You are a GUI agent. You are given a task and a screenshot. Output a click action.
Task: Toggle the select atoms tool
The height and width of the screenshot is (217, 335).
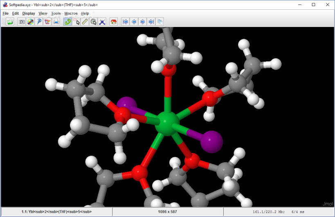76,22
